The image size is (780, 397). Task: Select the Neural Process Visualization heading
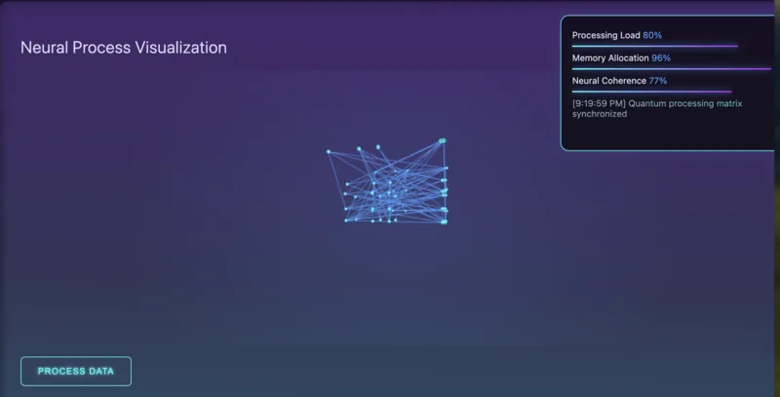click(x=124, y=48)
